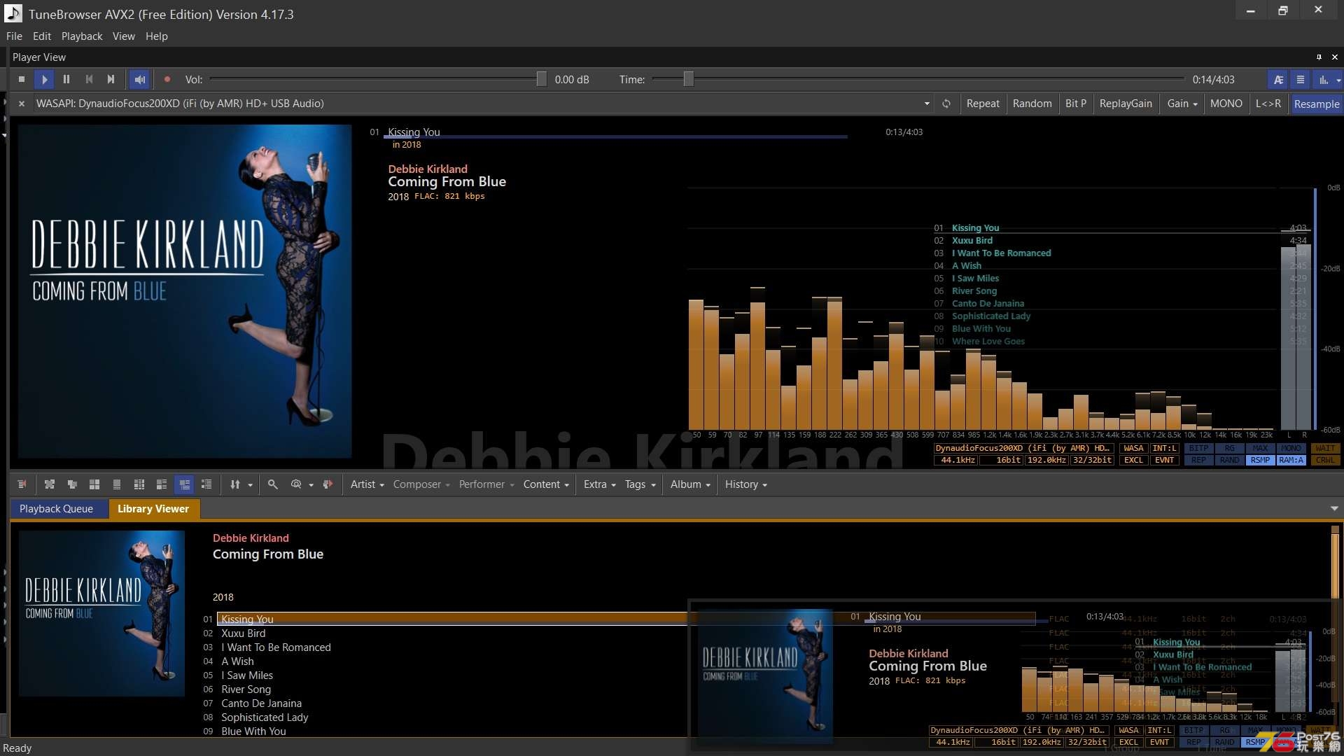Skip to the next track

point(111,80)
